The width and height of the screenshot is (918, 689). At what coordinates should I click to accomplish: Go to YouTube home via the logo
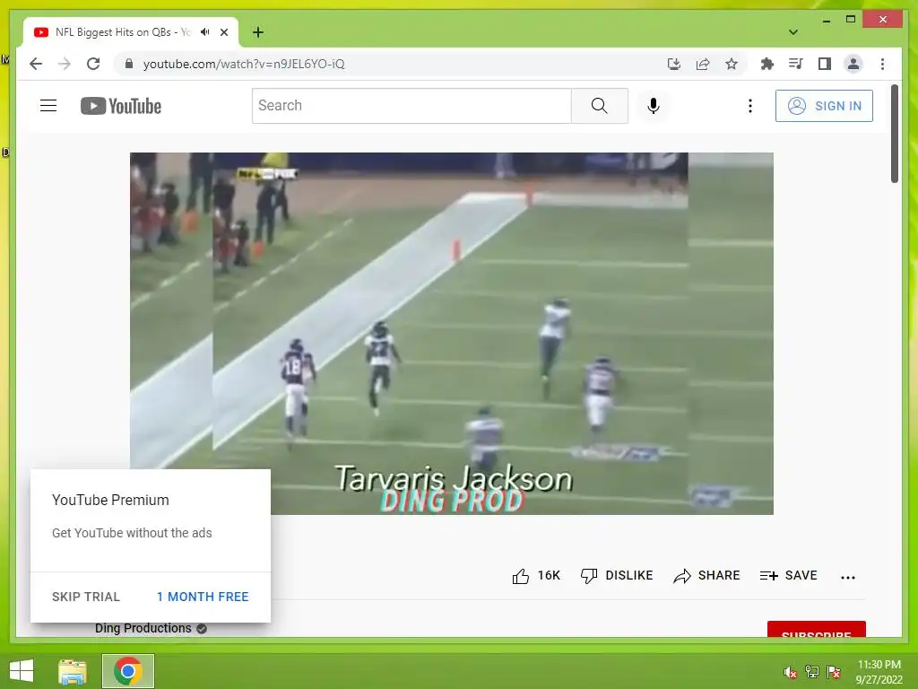pyautogui.click(x=121, y=106)
